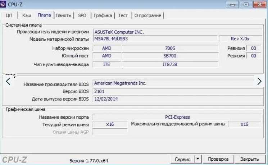The image size is (268, 165).
Task: Click the Модель материнской платы label
Action: tap(59, 39)
